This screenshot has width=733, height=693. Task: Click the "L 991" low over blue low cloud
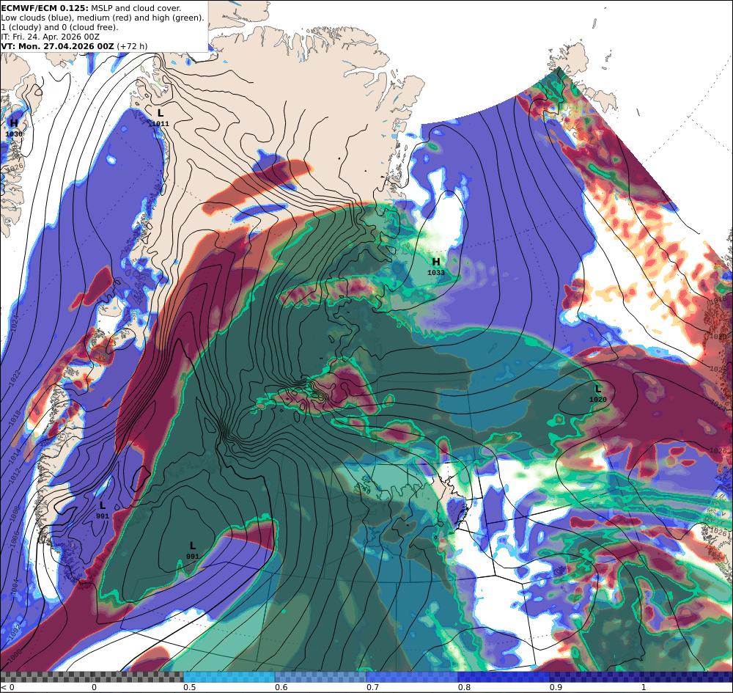click(103, 510)
